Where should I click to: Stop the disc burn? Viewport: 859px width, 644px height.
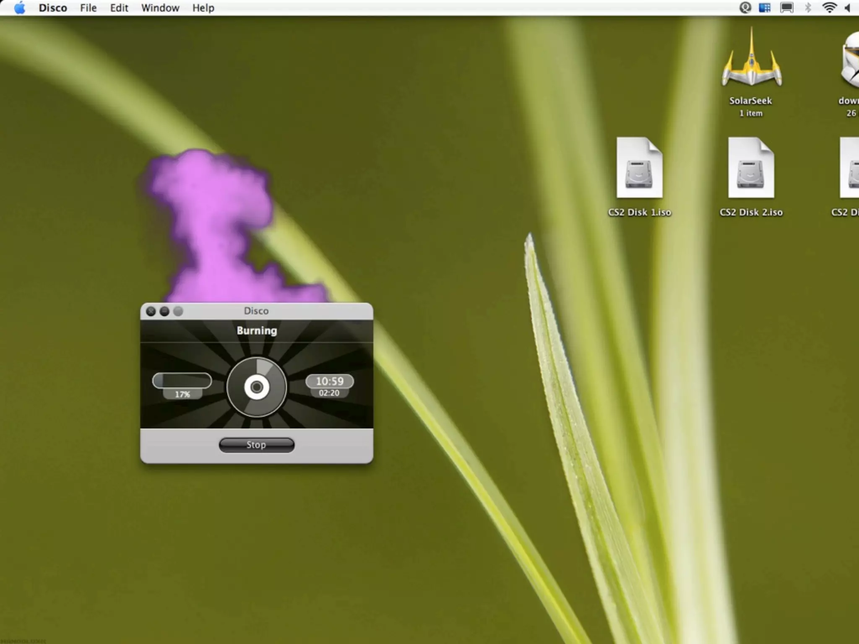click(x=256, y=445)
